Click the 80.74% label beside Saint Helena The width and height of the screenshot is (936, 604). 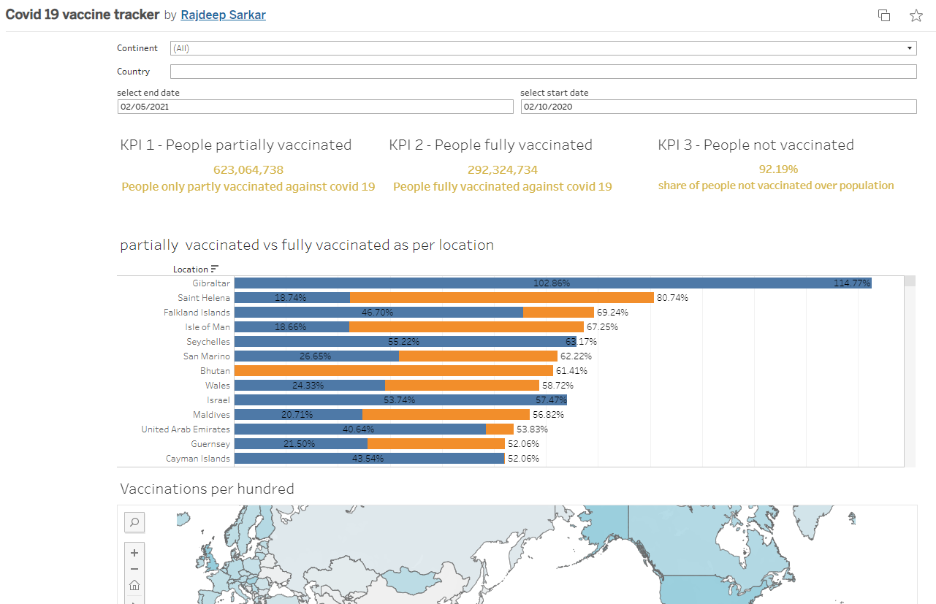click(x=672, y=298)
